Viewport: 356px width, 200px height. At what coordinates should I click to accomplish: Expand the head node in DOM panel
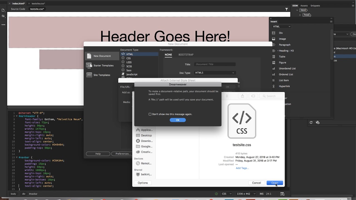tap(300, 15)
